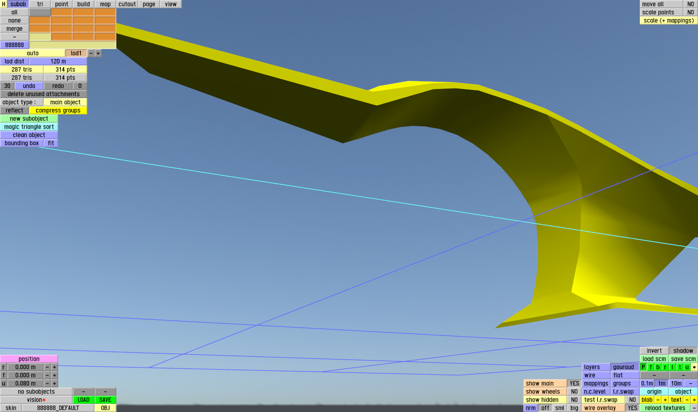Click the reload textures button
This screenshot has height=412, width=698.
[x=665, y=408]
